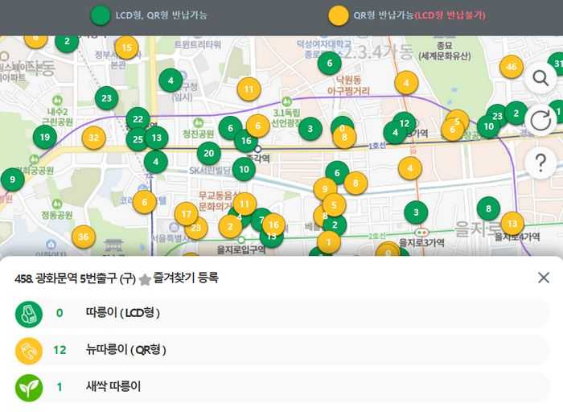Select the yellow station marker 46
This screenshot has height=412, width=563.
(512, 67)
